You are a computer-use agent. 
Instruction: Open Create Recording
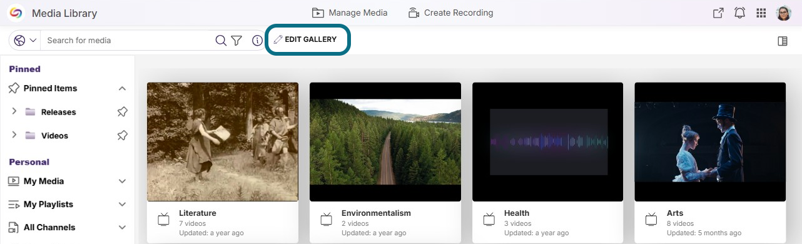coord(450,13)
